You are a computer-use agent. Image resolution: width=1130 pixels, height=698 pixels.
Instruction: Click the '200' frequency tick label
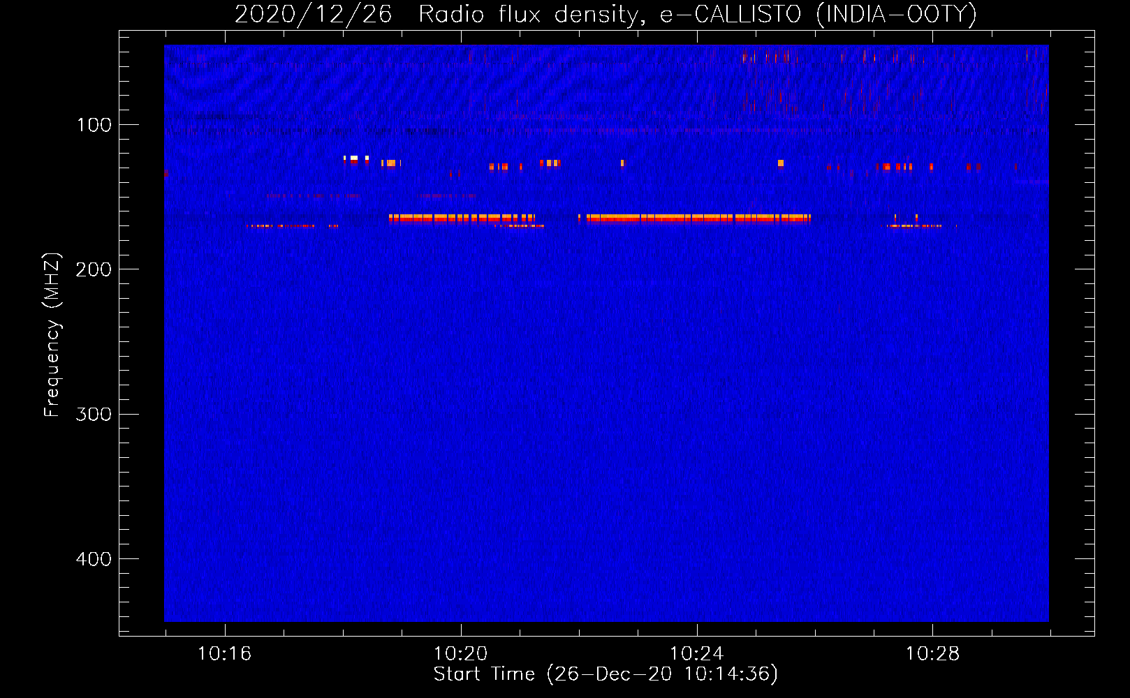[94, 269]
